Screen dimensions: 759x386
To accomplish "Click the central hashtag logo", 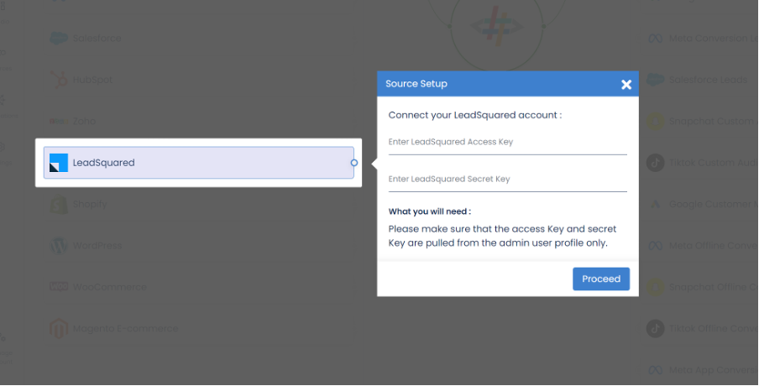I will (497, 26).
